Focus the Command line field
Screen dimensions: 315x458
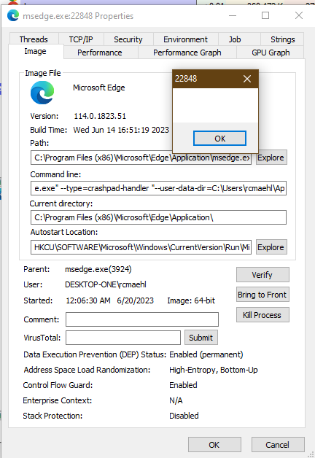point(158,188)
